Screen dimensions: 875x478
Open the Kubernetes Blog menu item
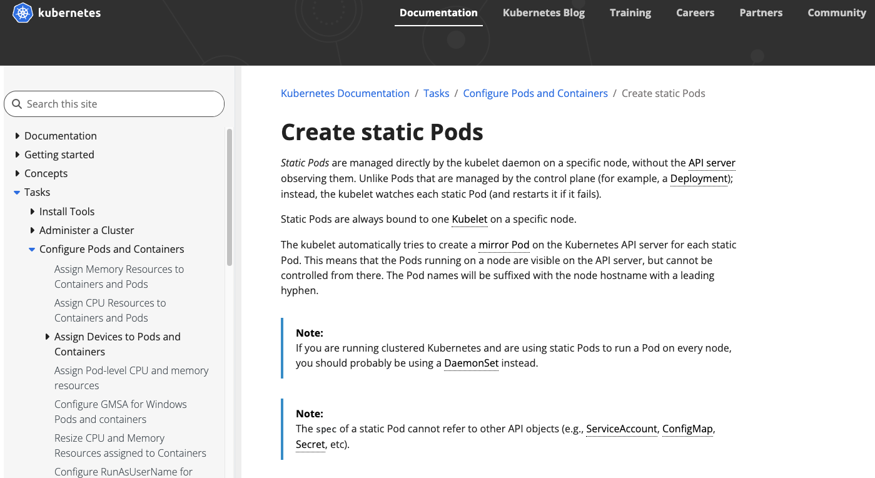544,13
